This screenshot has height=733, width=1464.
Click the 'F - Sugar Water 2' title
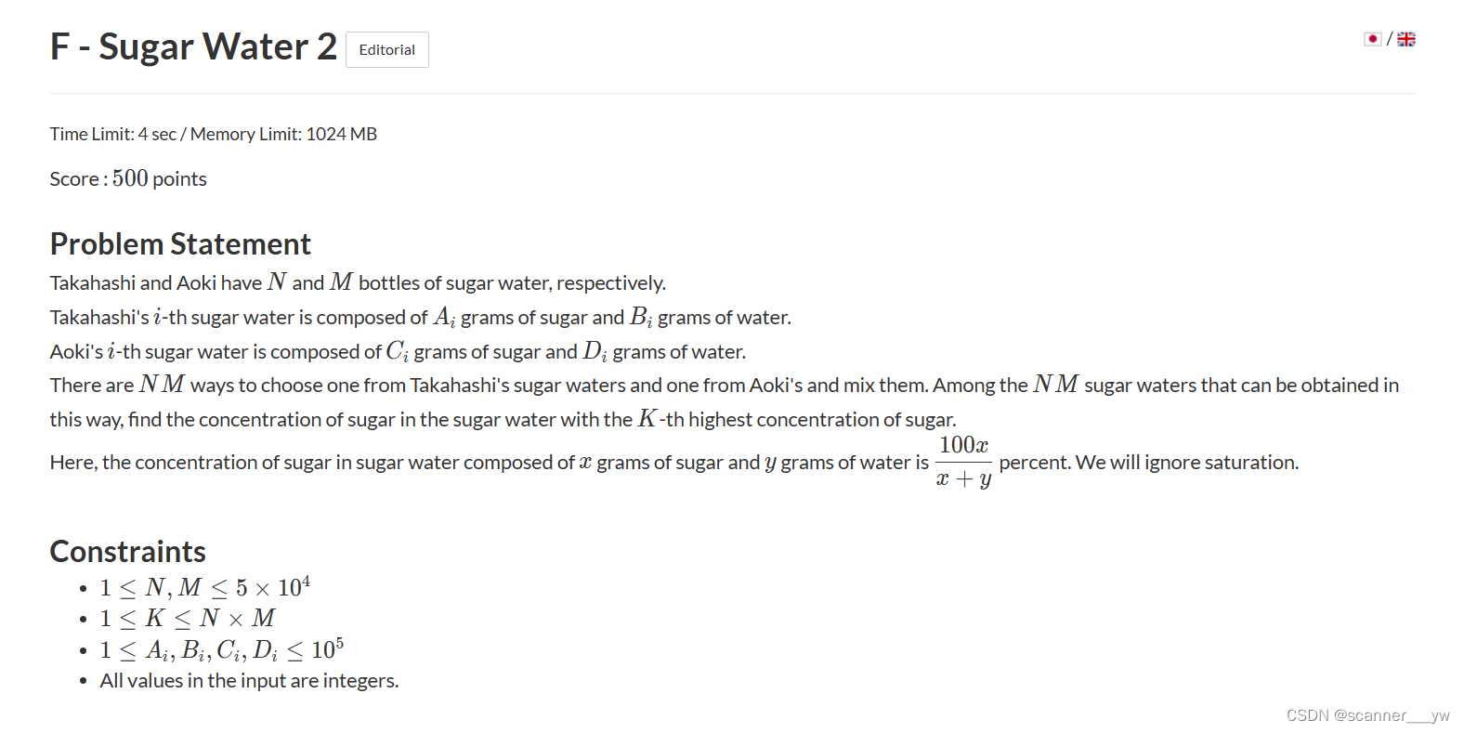pos(193,46)
